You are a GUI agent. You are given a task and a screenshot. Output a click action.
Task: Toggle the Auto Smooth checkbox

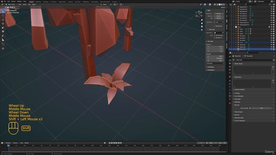coord(250,108)
